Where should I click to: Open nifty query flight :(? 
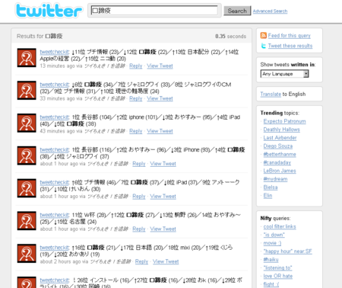(271, 284)
